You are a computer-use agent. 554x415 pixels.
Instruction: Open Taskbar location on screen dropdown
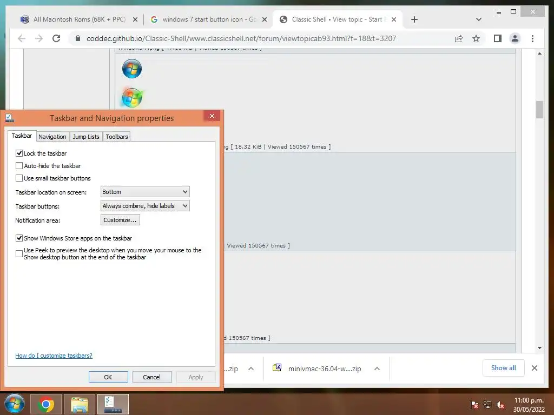pos(145,192)
